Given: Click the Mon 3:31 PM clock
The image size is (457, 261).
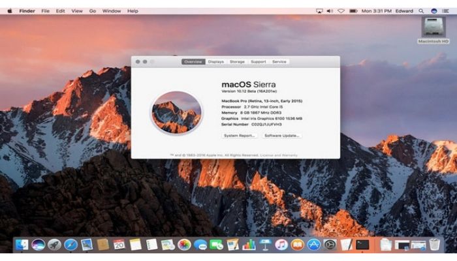Looking at the screenshot, I should click(377, 11).
